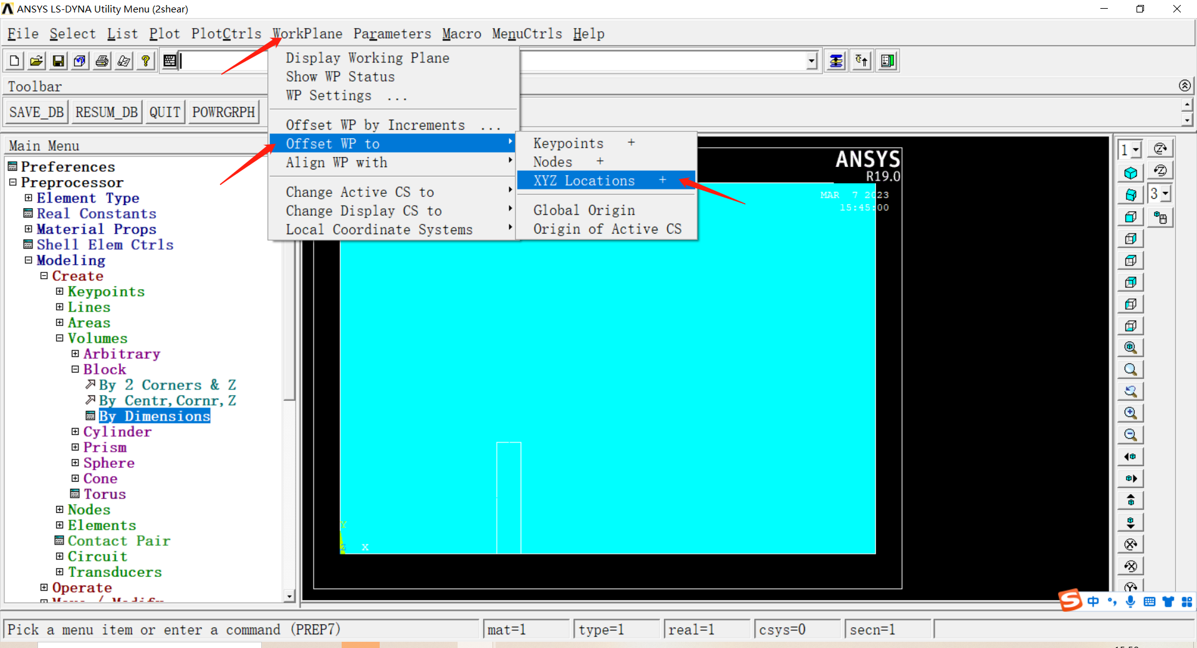Click the Save database floppy icon
Viewport: 1197px width, 648px height.
point(58,61)
